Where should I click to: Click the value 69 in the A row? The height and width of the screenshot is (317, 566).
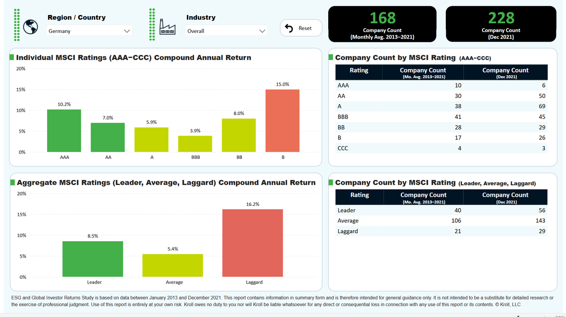click(542, 106)
